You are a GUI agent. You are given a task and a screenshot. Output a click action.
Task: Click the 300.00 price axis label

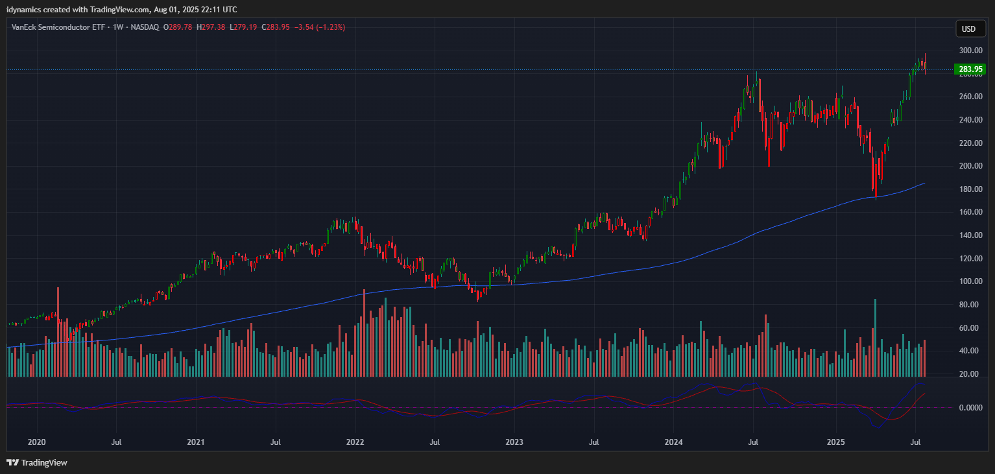[970, 51]
